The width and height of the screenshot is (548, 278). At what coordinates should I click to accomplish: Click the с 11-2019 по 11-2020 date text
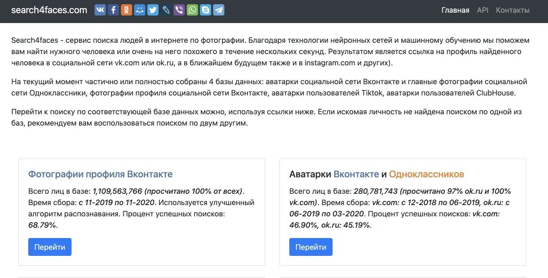coord(116,202)
